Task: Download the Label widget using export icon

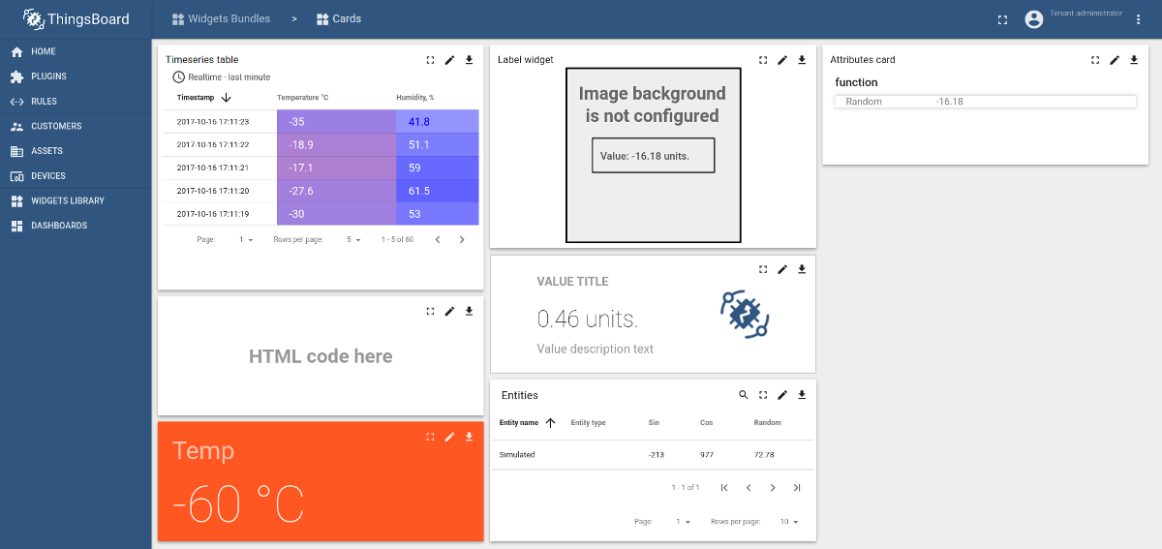Action: [802, 60]
